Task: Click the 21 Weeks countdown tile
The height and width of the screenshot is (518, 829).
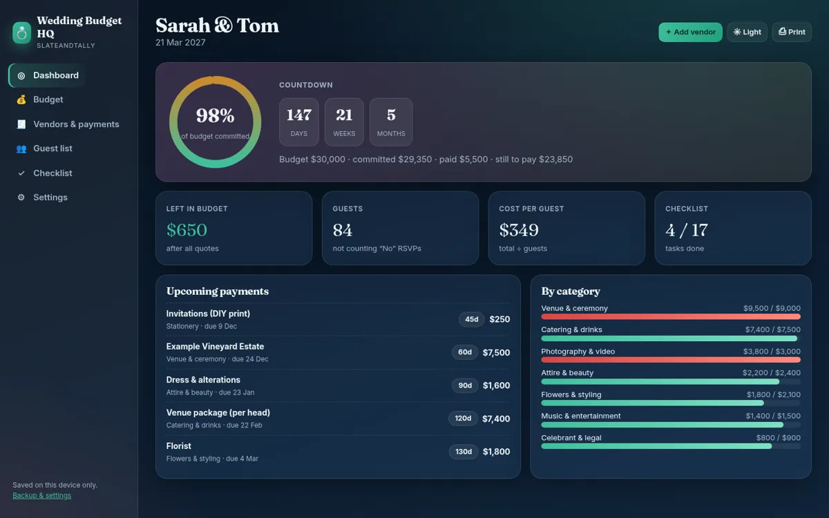Action: click(x=344, y=122)
